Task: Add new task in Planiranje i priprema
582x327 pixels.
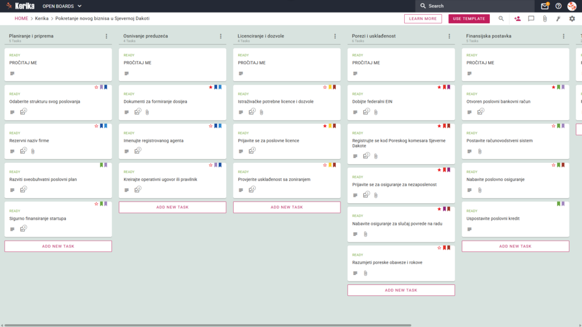Action: click(x=58, y=246)
